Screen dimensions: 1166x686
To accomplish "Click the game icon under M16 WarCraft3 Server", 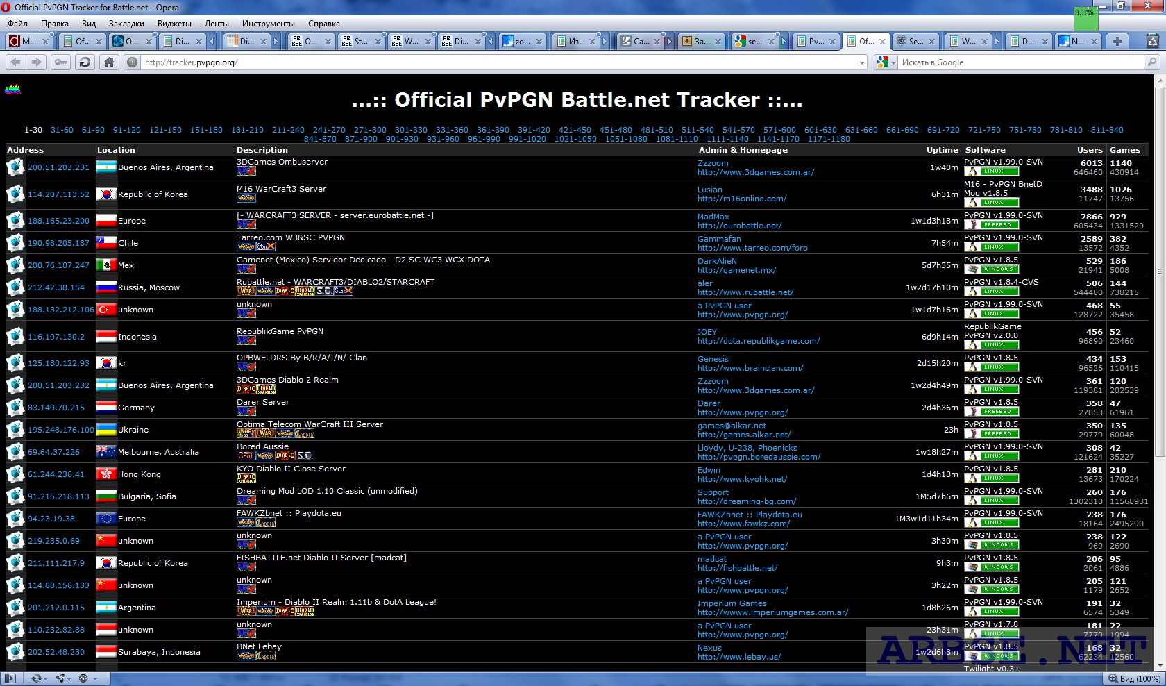I will click(x=246, y=198).
